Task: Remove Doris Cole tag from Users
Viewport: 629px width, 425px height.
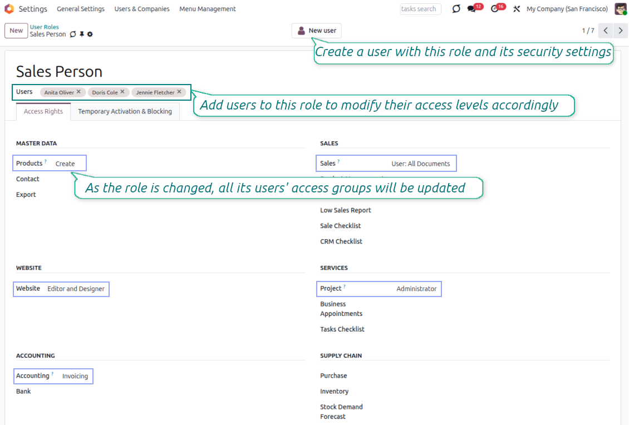Action: pos(122,92)
